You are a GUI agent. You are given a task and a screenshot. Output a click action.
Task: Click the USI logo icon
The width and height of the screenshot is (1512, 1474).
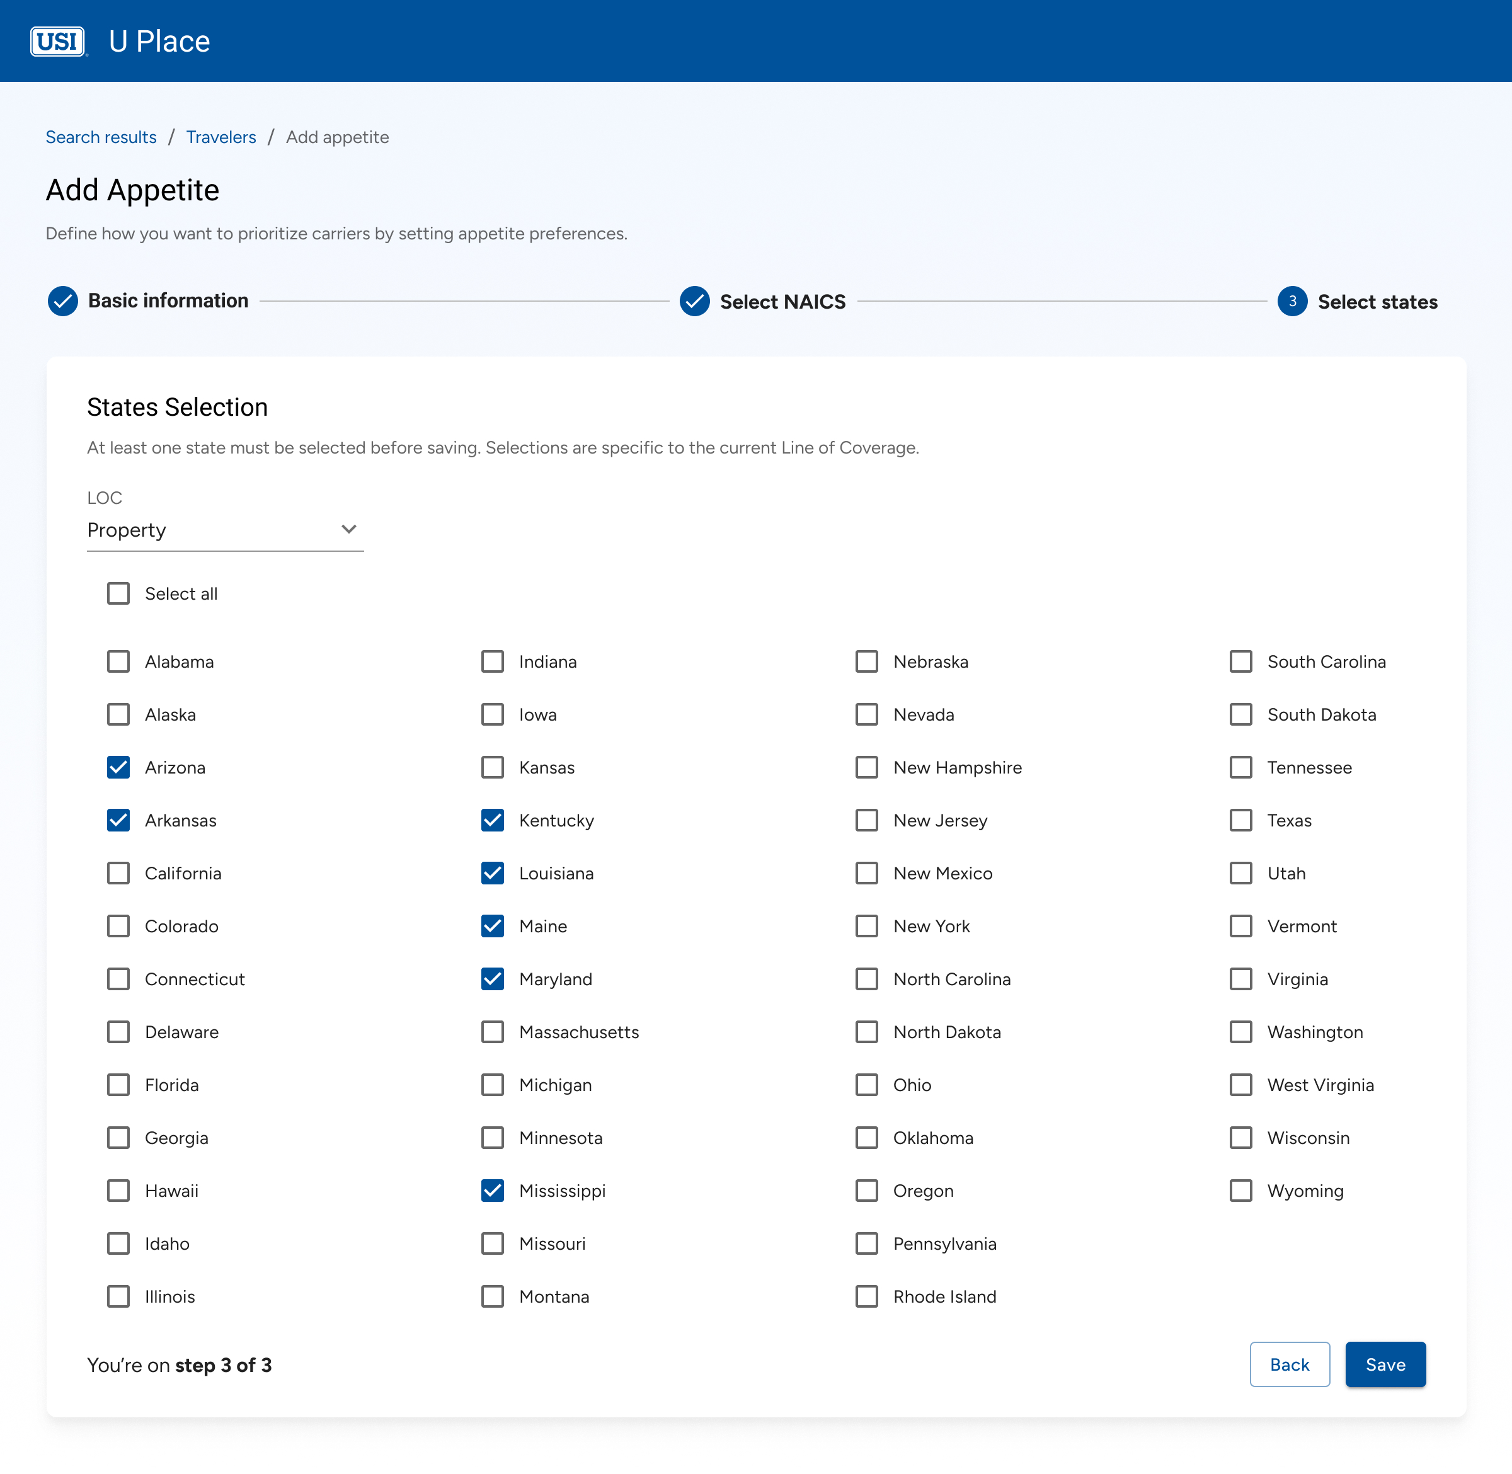point(58,41)
